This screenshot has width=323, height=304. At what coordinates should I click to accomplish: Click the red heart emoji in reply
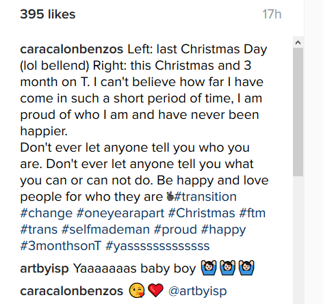(x=155, y=290)
